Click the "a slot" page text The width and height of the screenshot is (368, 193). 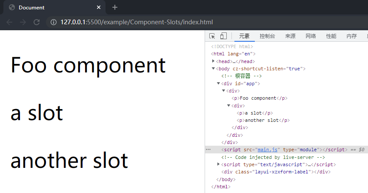click(x=37, y=113)
